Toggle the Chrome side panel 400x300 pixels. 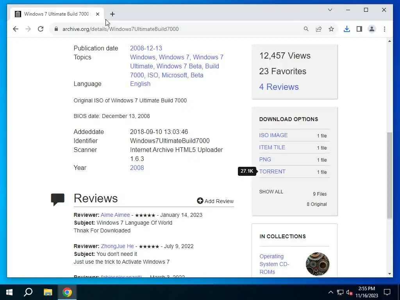pos(359,29)
